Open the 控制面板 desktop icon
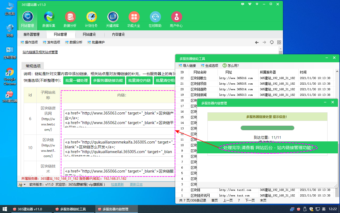This screenshot has width=340, height=213. point(10,53)
